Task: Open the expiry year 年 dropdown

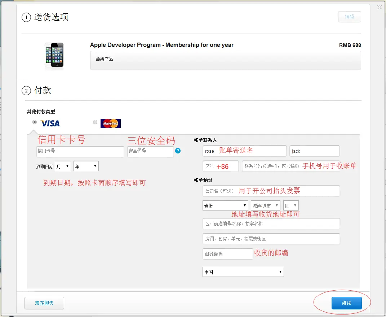Action: tap(86, 166)
